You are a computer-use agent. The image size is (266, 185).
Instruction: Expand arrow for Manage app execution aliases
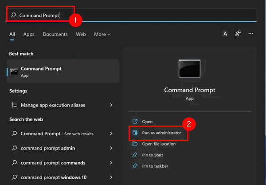(x=111, y=105)
